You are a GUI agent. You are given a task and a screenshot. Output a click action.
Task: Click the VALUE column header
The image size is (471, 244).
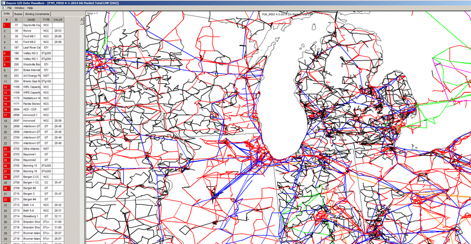pos(57,20)
